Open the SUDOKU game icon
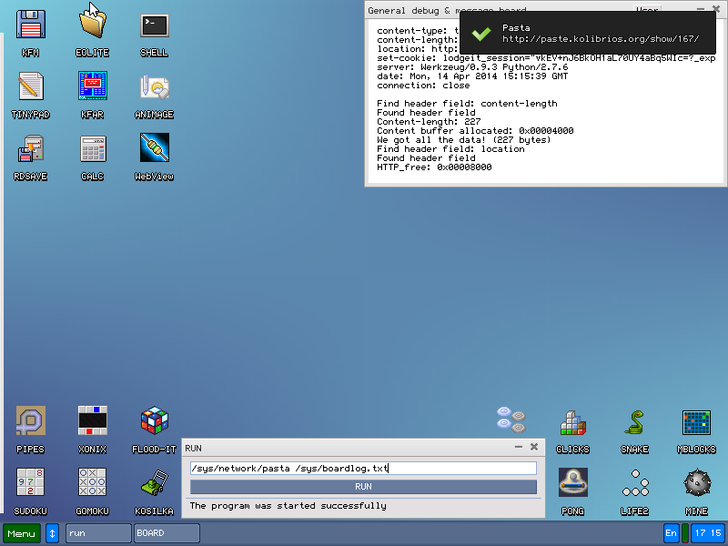Screen dimensions: 728x546 [x=30, y=483]
